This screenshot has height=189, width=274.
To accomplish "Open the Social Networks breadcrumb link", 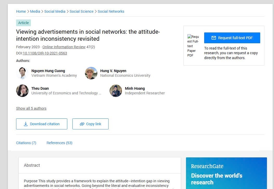I will click(111, 11).
